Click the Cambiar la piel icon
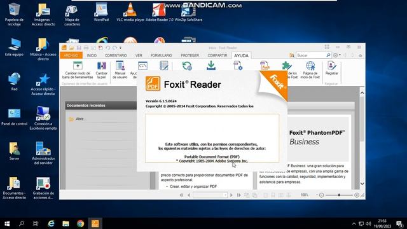Screen dimensions: 407x229 pyautogui.click(x=102, y=66)
